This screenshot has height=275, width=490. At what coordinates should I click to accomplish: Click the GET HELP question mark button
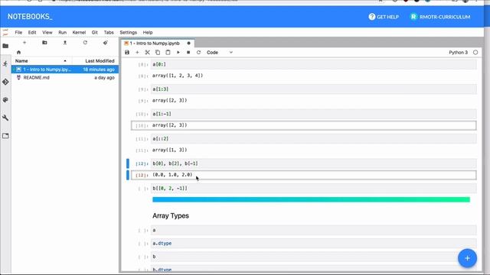(x=384, y=17)
